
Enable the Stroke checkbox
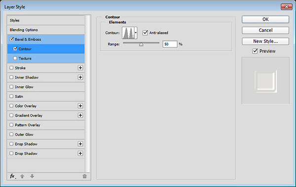[x=11, y=67]
